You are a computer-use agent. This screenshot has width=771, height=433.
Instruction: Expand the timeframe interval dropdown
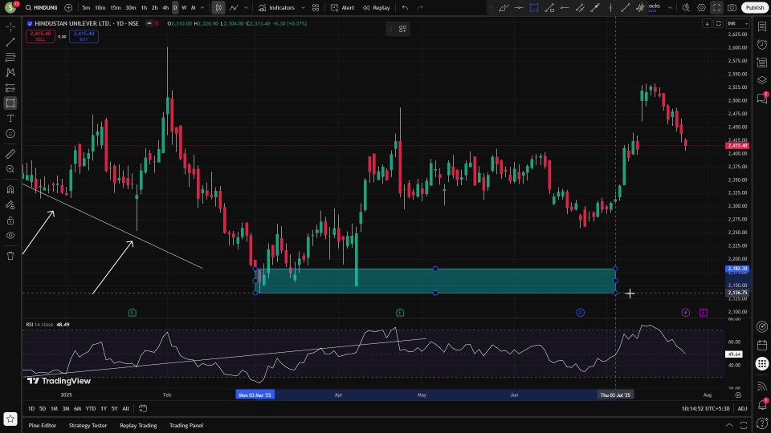202,8
